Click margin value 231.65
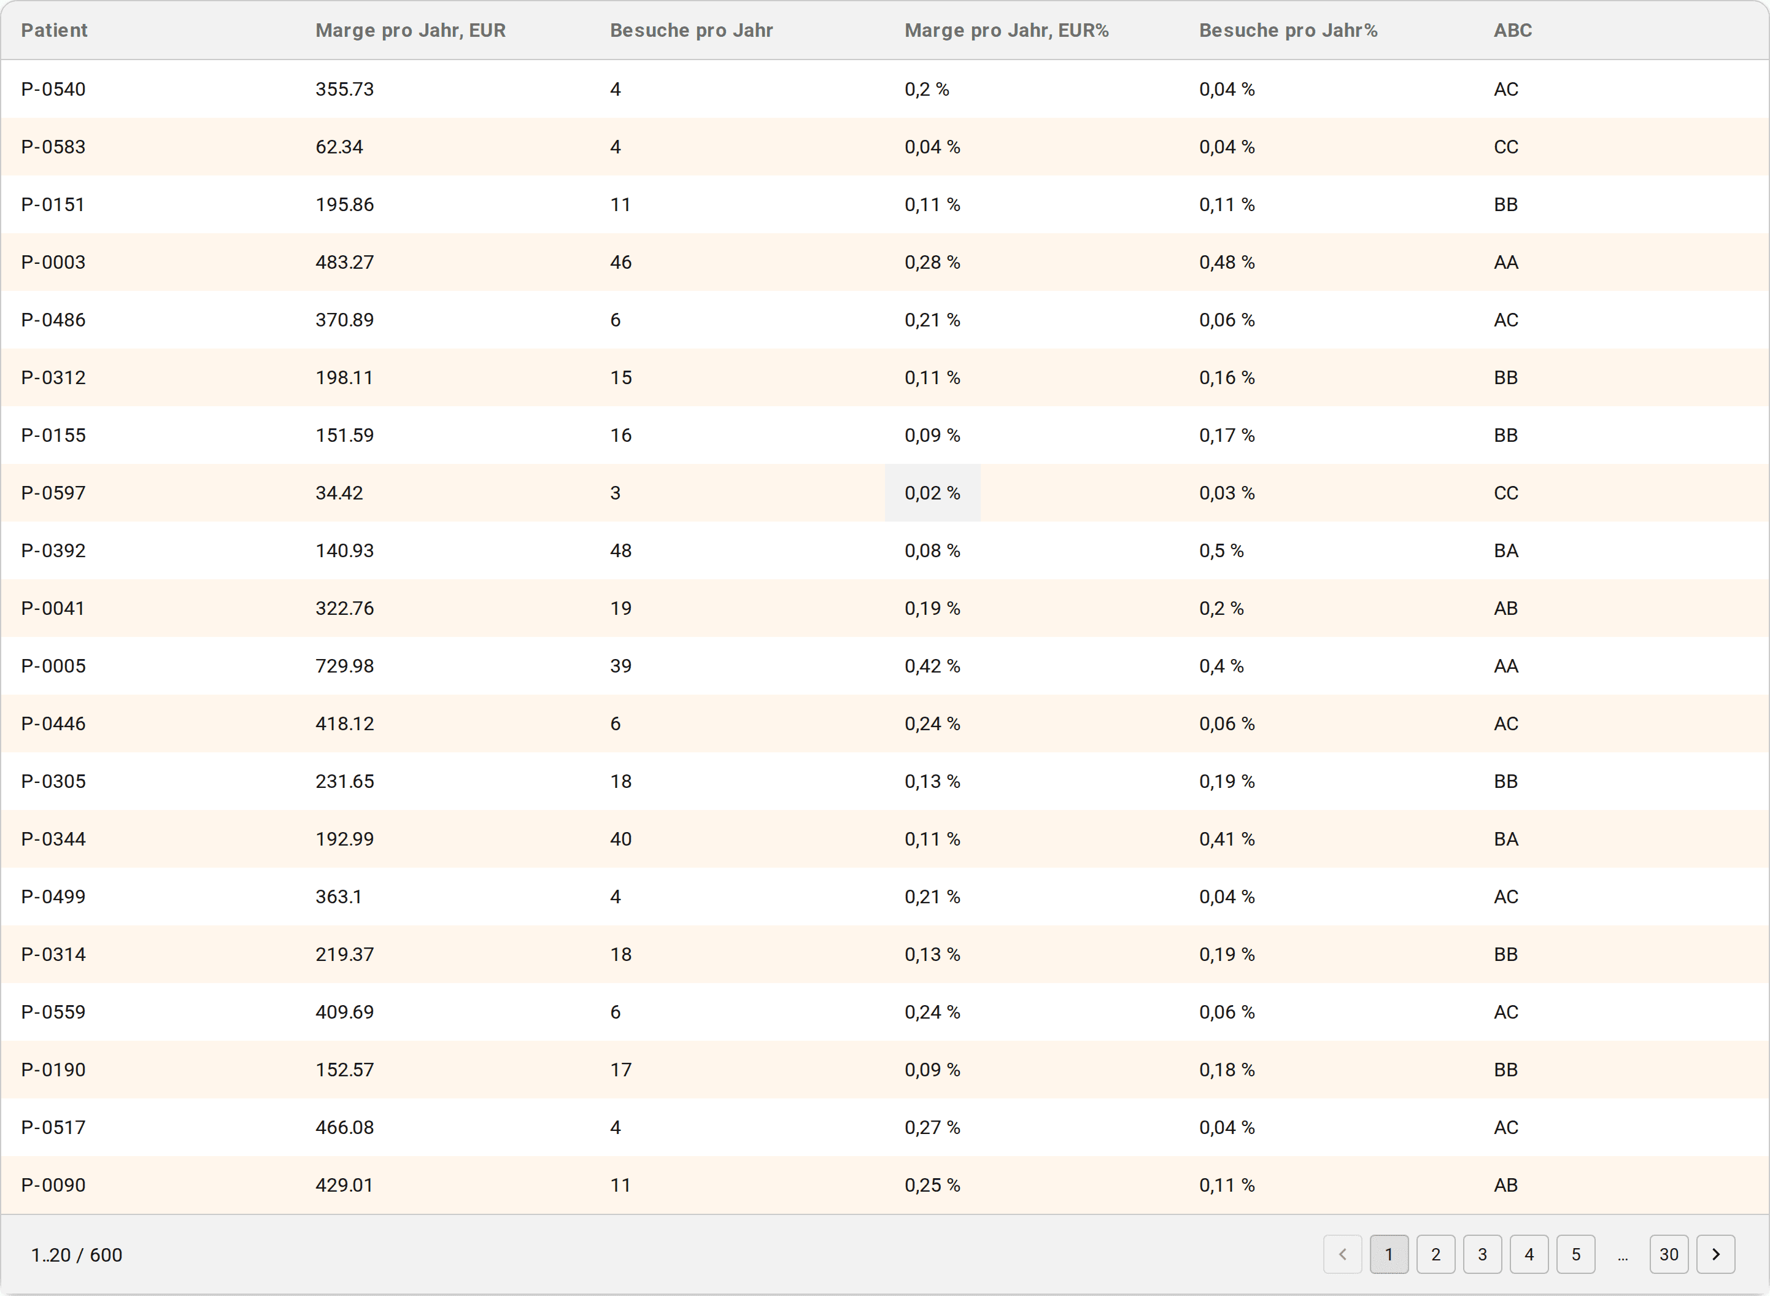This screenshot has width=1770, height=1296. click(x=344, y=781)
